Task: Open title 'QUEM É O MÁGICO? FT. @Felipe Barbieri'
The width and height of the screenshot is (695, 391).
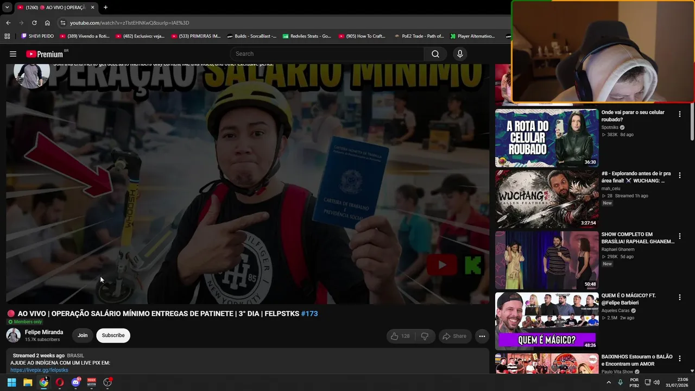Action: tap(629, 299)
